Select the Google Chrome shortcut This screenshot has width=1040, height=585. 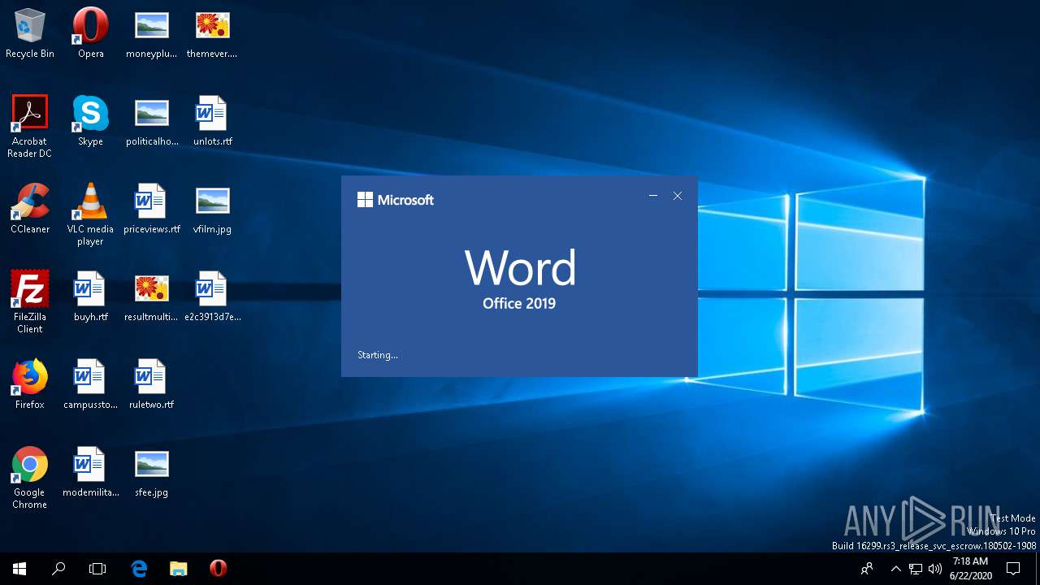[x=30, y=477]
